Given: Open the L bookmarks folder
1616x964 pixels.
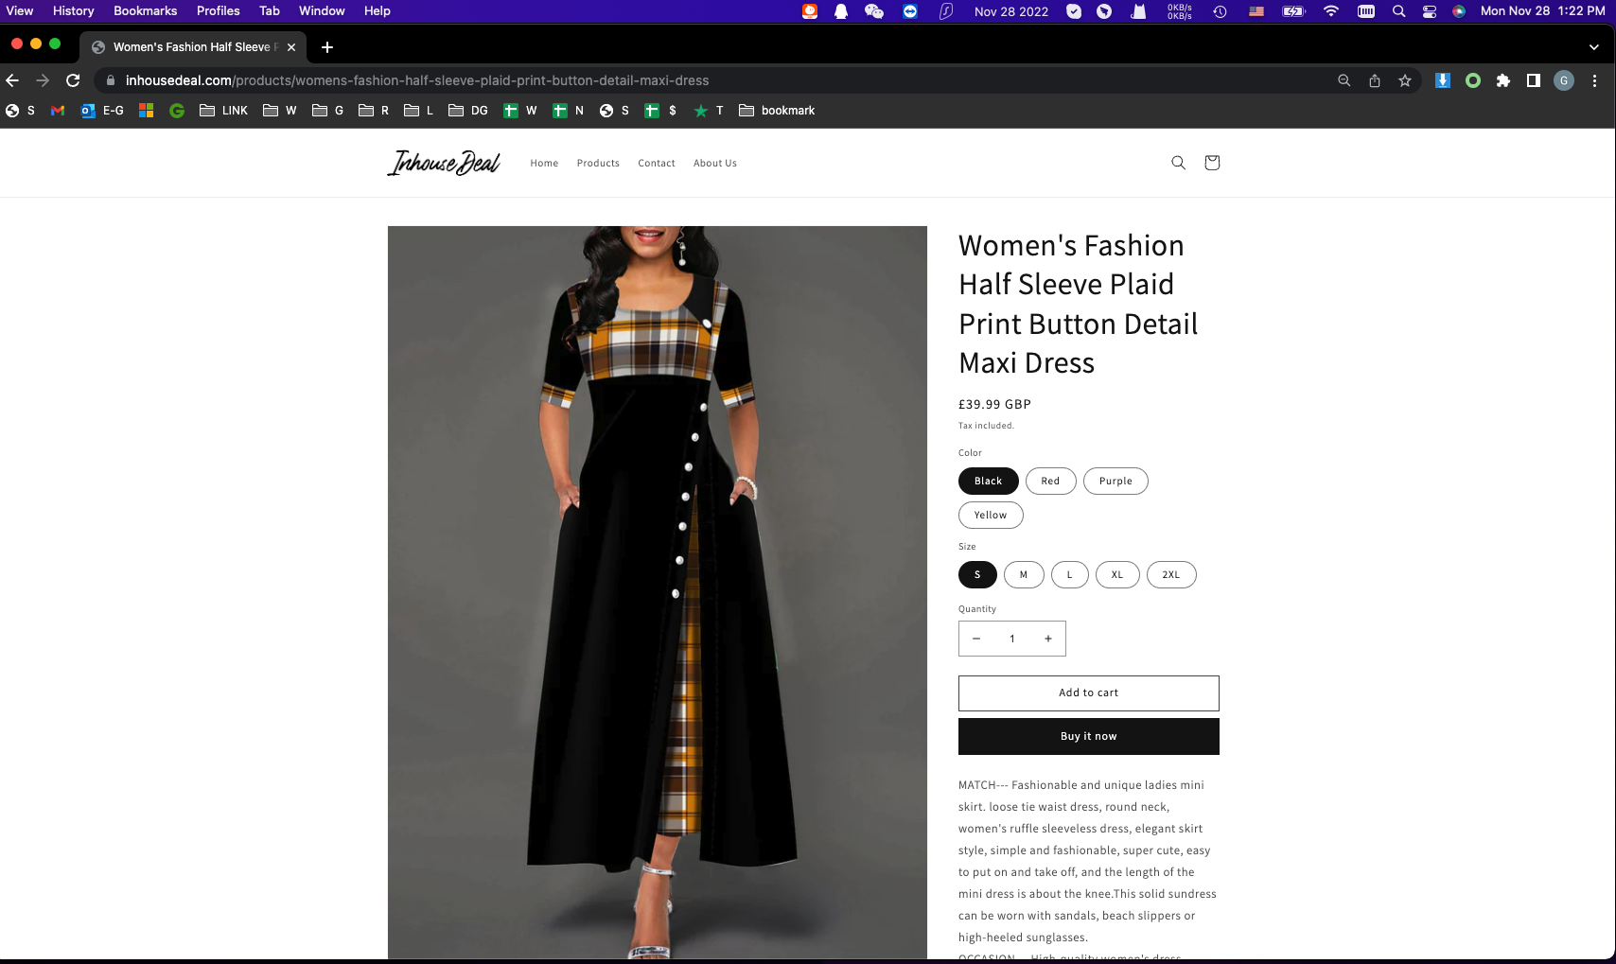Looking at the screenshot, I should (x=418, y=111).
